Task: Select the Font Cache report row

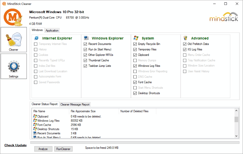Action: (x=133, y=125)
